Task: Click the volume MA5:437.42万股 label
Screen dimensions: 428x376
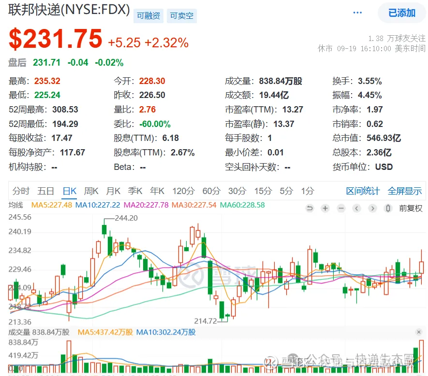Action: pyautogui.click(x=105, y=332)
